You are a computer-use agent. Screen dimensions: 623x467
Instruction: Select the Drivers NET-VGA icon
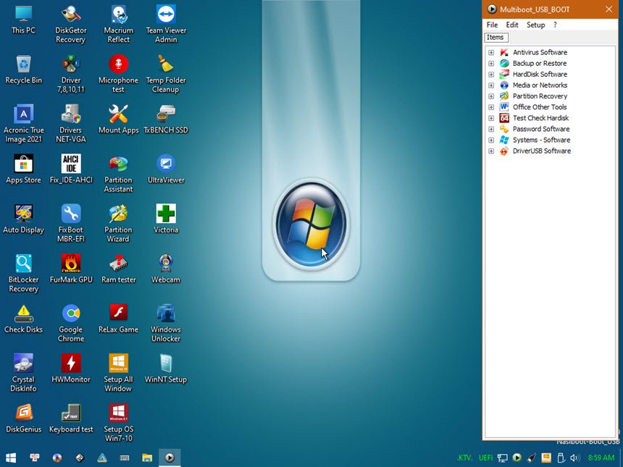point(71,124)
